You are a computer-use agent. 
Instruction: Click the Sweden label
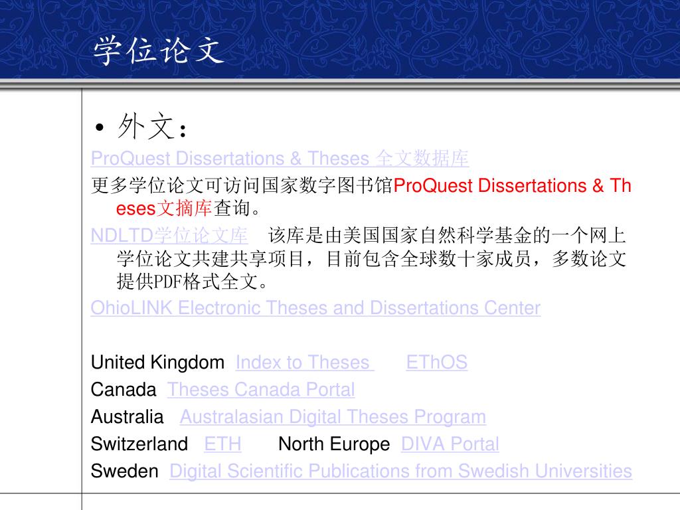click(124, 471)
